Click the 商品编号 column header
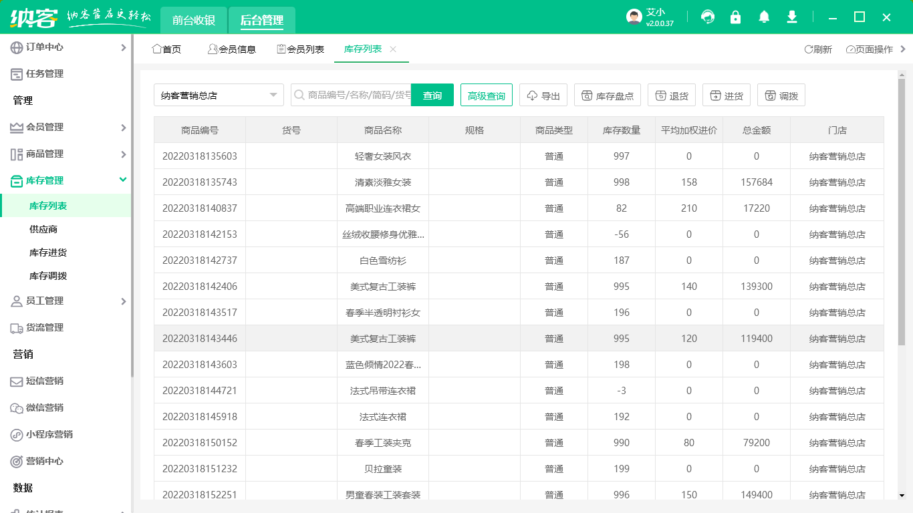Image resolution: width=913 pixels, height=513 pixels. click(200, 130)
